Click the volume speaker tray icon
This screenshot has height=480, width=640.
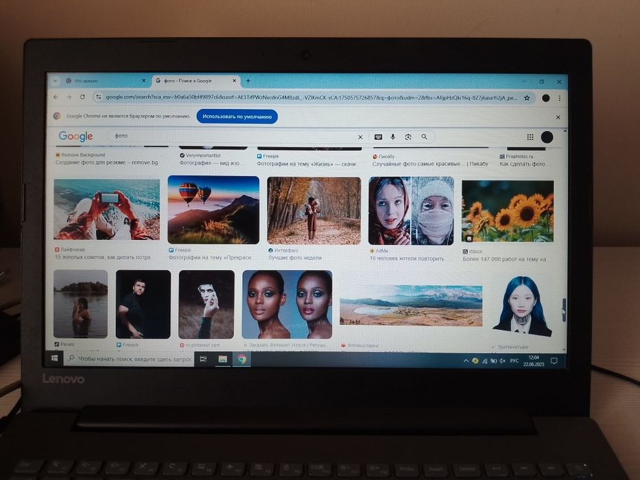tap(502, 361)
